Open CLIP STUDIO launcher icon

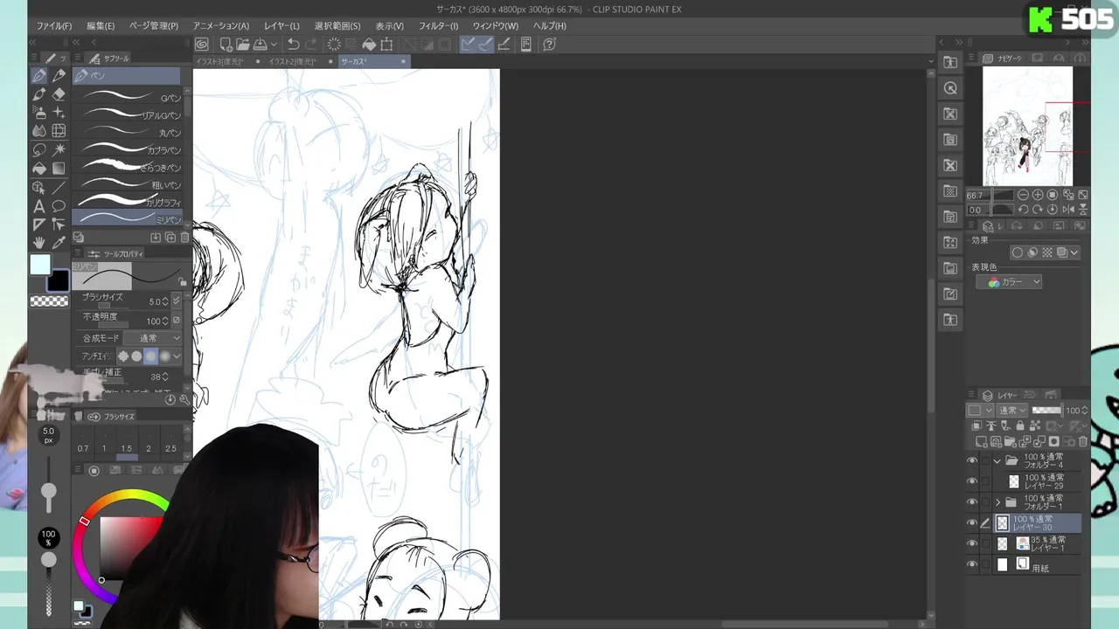click(x=202, y=45)
